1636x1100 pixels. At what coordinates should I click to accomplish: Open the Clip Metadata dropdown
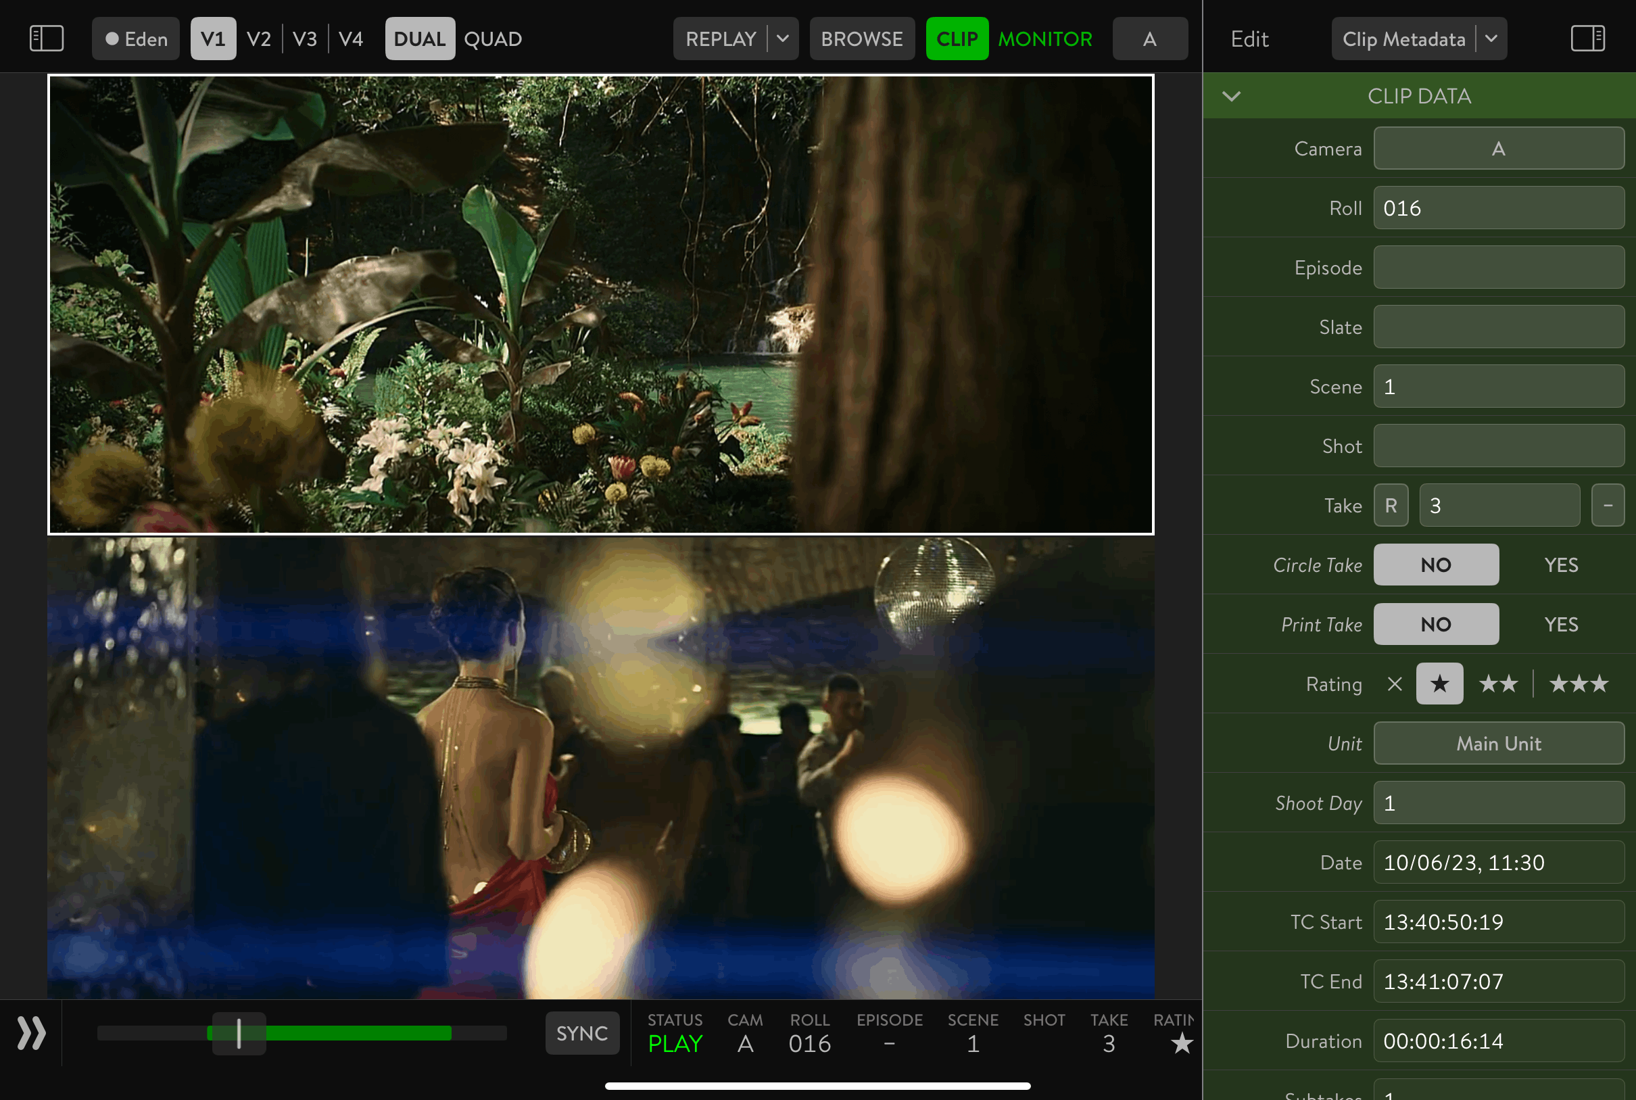tap(1491, 39)
